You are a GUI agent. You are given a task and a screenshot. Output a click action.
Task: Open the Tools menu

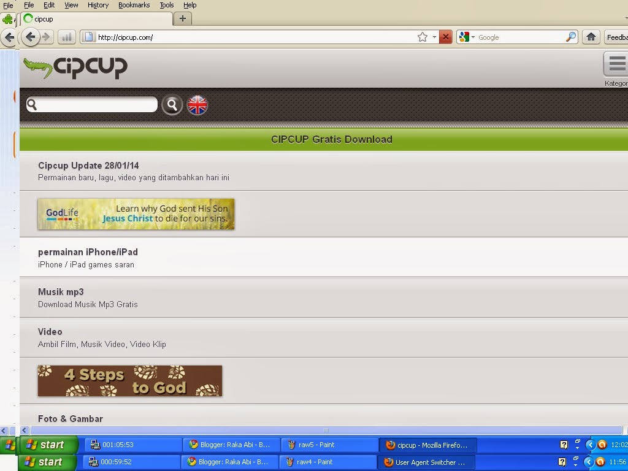pyautogui.click(x=167, y=5)
